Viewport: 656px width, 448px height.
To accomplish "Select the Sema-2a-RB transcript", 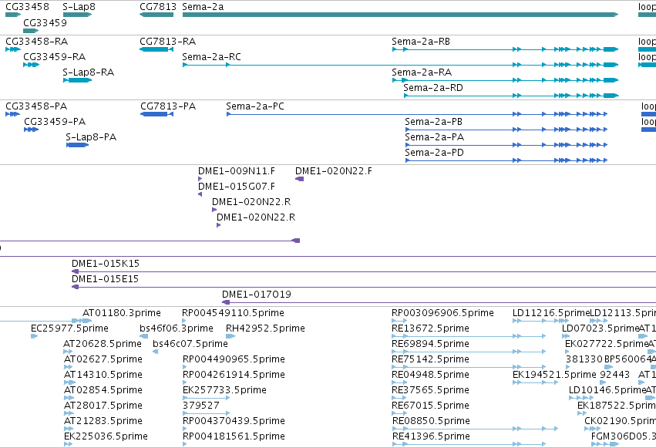I will [505, 49].
